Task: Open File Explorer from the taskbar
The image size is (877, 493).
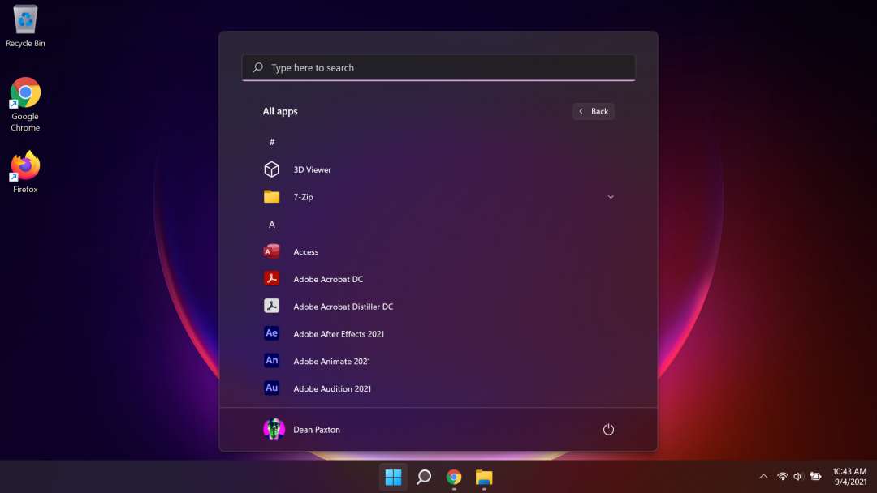Action: 484,477
